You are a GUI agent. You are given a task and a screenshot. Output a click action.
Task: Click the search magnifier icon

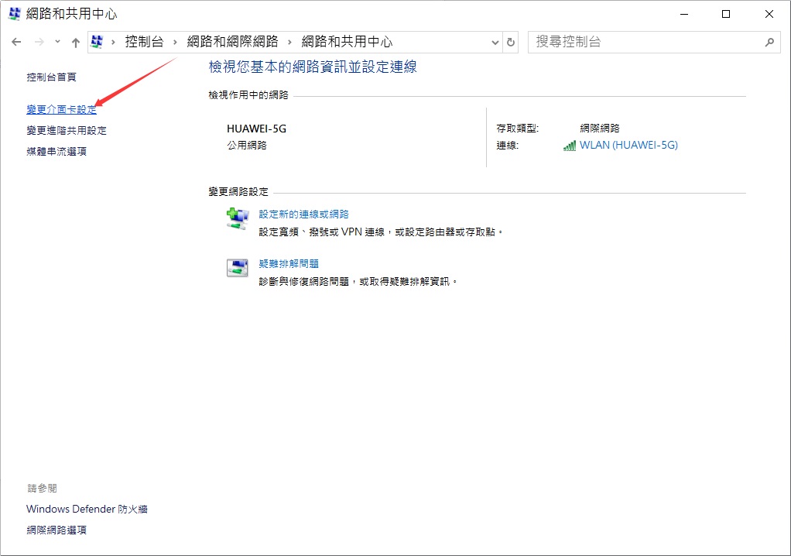point(769,43)
